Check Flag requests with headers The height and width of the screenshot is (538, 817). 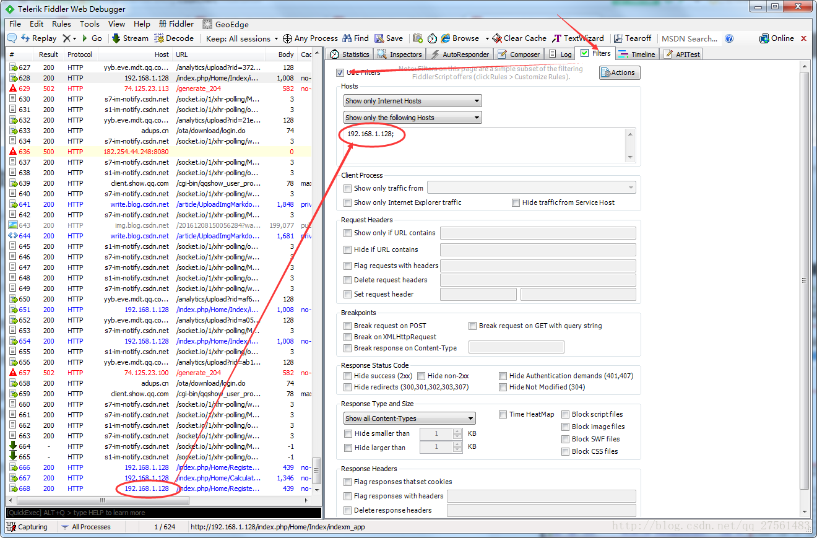click(x=348, y=266)
